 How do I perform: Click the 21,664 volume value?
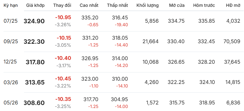click(150, 42)
